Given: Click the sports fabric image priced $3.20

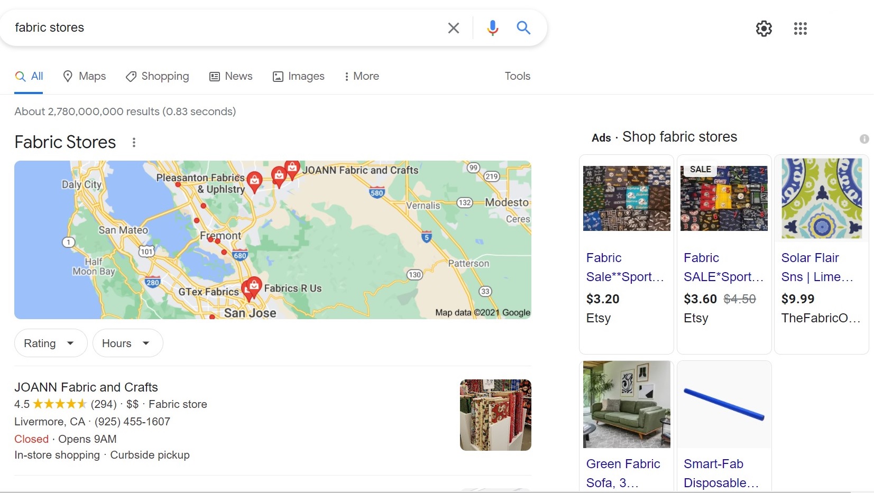Looking at the screenshot, I should tap(627, 199).
